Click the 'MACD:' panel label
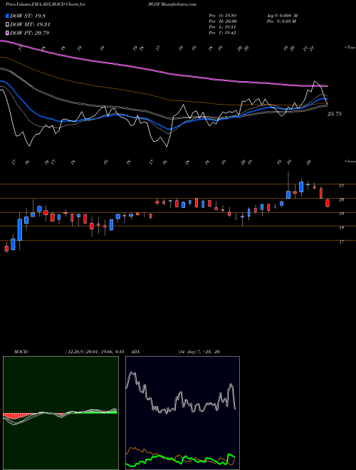The height and width of the screenshot is (470, 356). (x=21, y=352)
